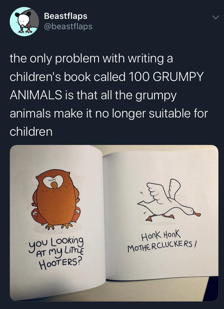The image size is (224, 309).
Task: Click the goose's orange running feet
Action: point(160,216)
